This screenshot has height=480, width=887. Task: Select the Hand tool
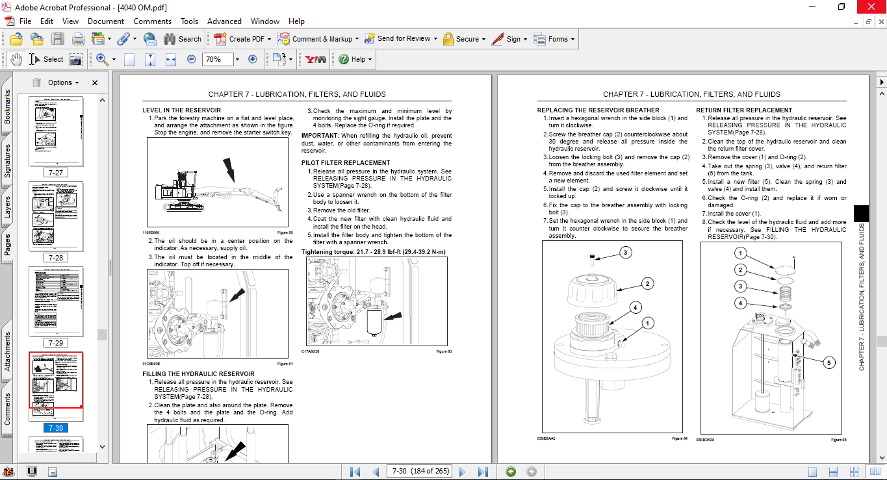(x=15, y=59)
